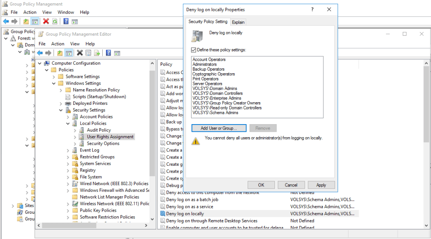
Task: Open the Action menu in the Editor window
Action: (x=58, y=44)
